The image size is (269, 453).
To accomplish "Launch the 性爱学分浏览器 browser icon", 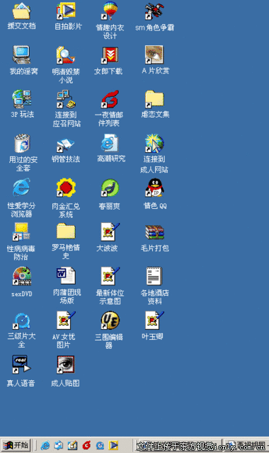I will 21,188.
